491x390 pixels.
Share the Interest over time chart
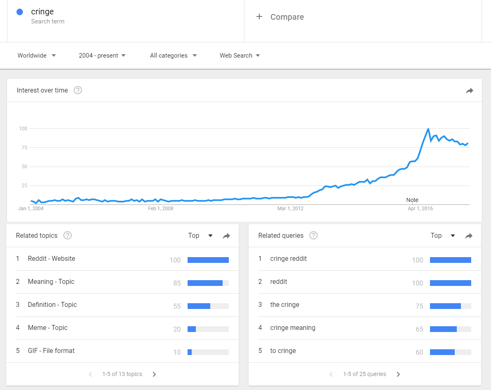(x=470, y=91)
